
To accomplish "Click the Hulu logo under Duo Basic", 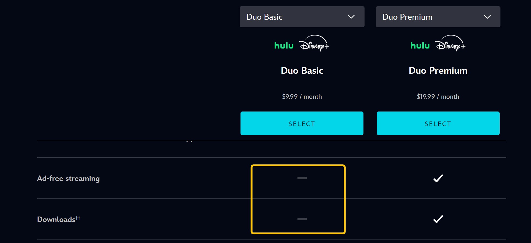I will click(x=284, y=45).
